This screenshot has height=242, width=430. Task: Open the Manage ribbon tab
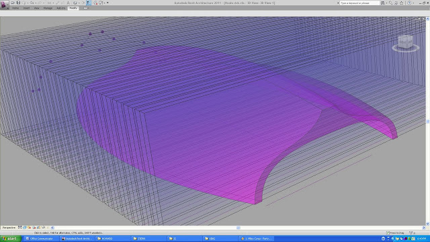[48, 8]
